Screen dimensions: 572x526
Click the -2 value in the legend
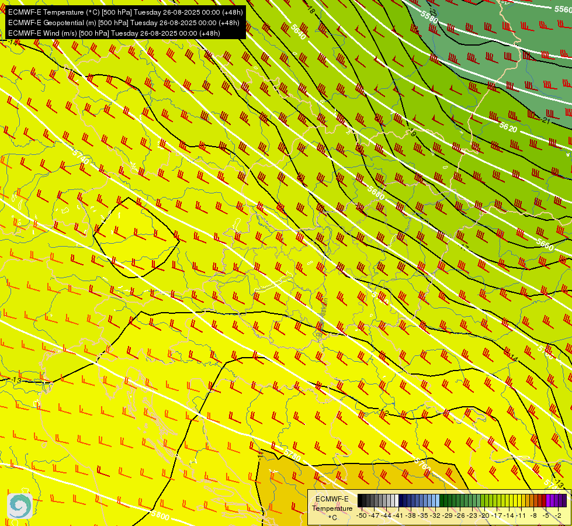point(558,515)
